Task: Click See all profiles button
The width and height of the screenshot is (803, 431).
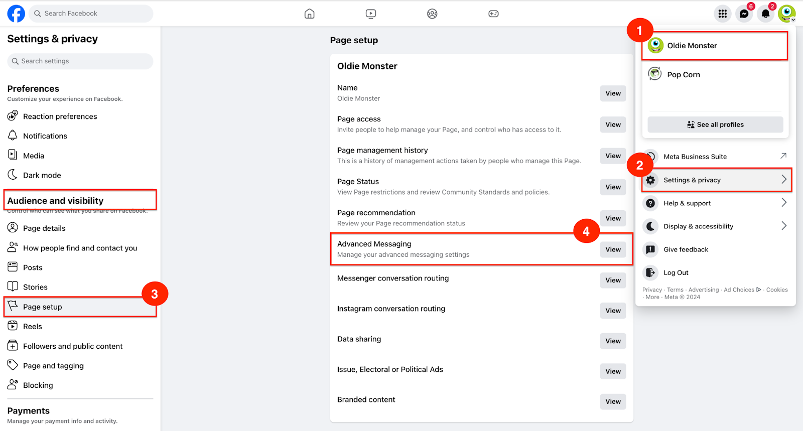Action: pos(715,124)
